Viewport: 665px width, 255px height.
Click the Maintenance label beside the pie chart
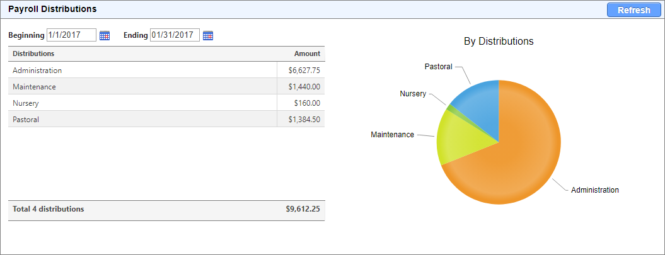click(392, 135)
